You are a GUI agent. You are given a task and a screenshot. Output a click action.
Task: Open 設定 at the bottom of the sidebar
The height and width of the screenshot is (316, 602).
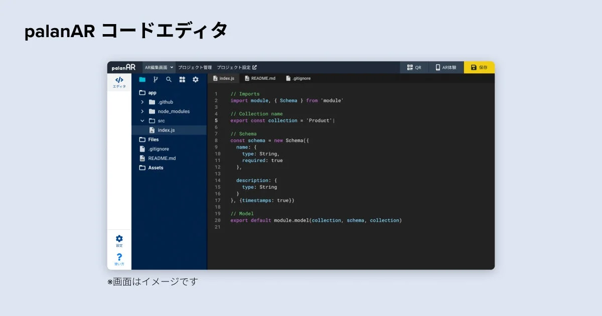pyautogui.click(x=119, y=241)
